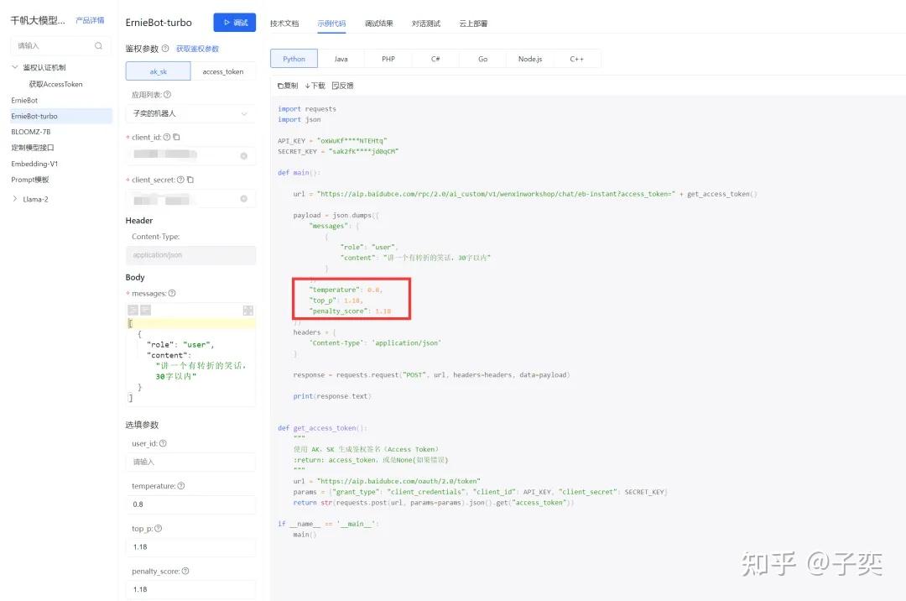Click inside the messages JSON editor
906x601 pixels.
(190, 361)
